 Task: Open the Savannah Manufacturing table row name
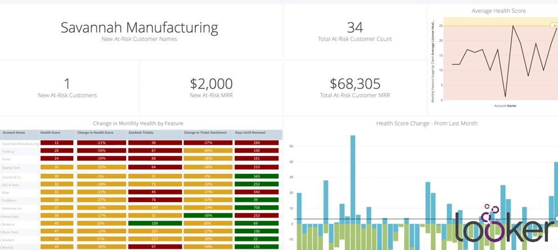click(x=20, y=143)
